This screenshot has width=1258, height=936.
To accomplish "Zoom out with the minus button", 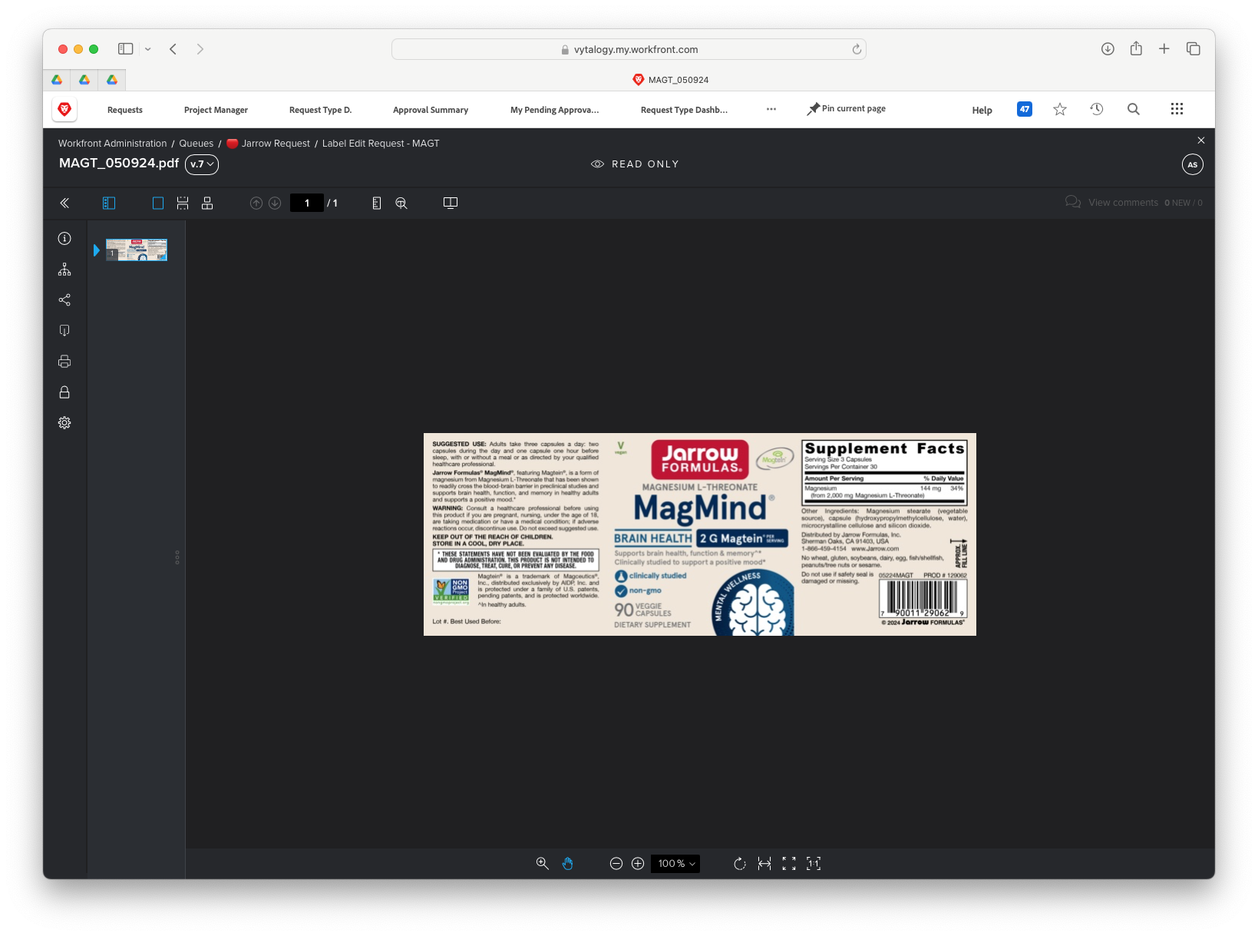I will [x=616, y=864].
